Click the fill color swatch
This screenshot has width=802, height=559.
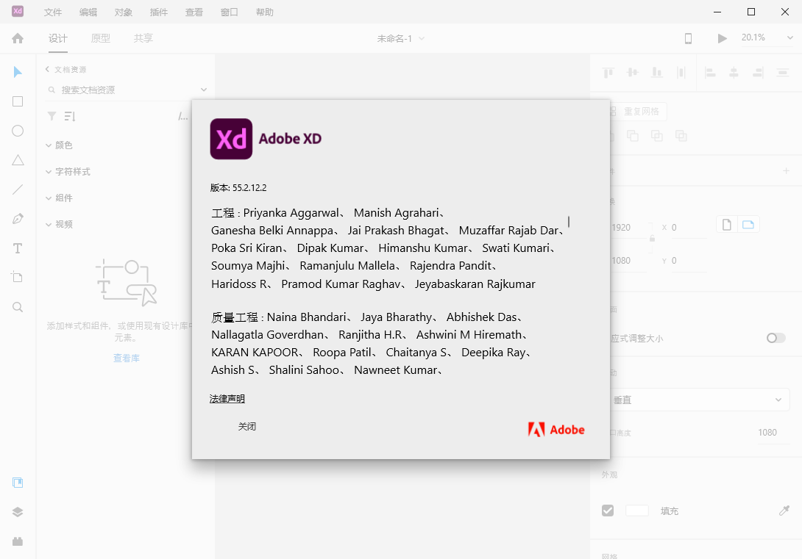coord(636,511)
